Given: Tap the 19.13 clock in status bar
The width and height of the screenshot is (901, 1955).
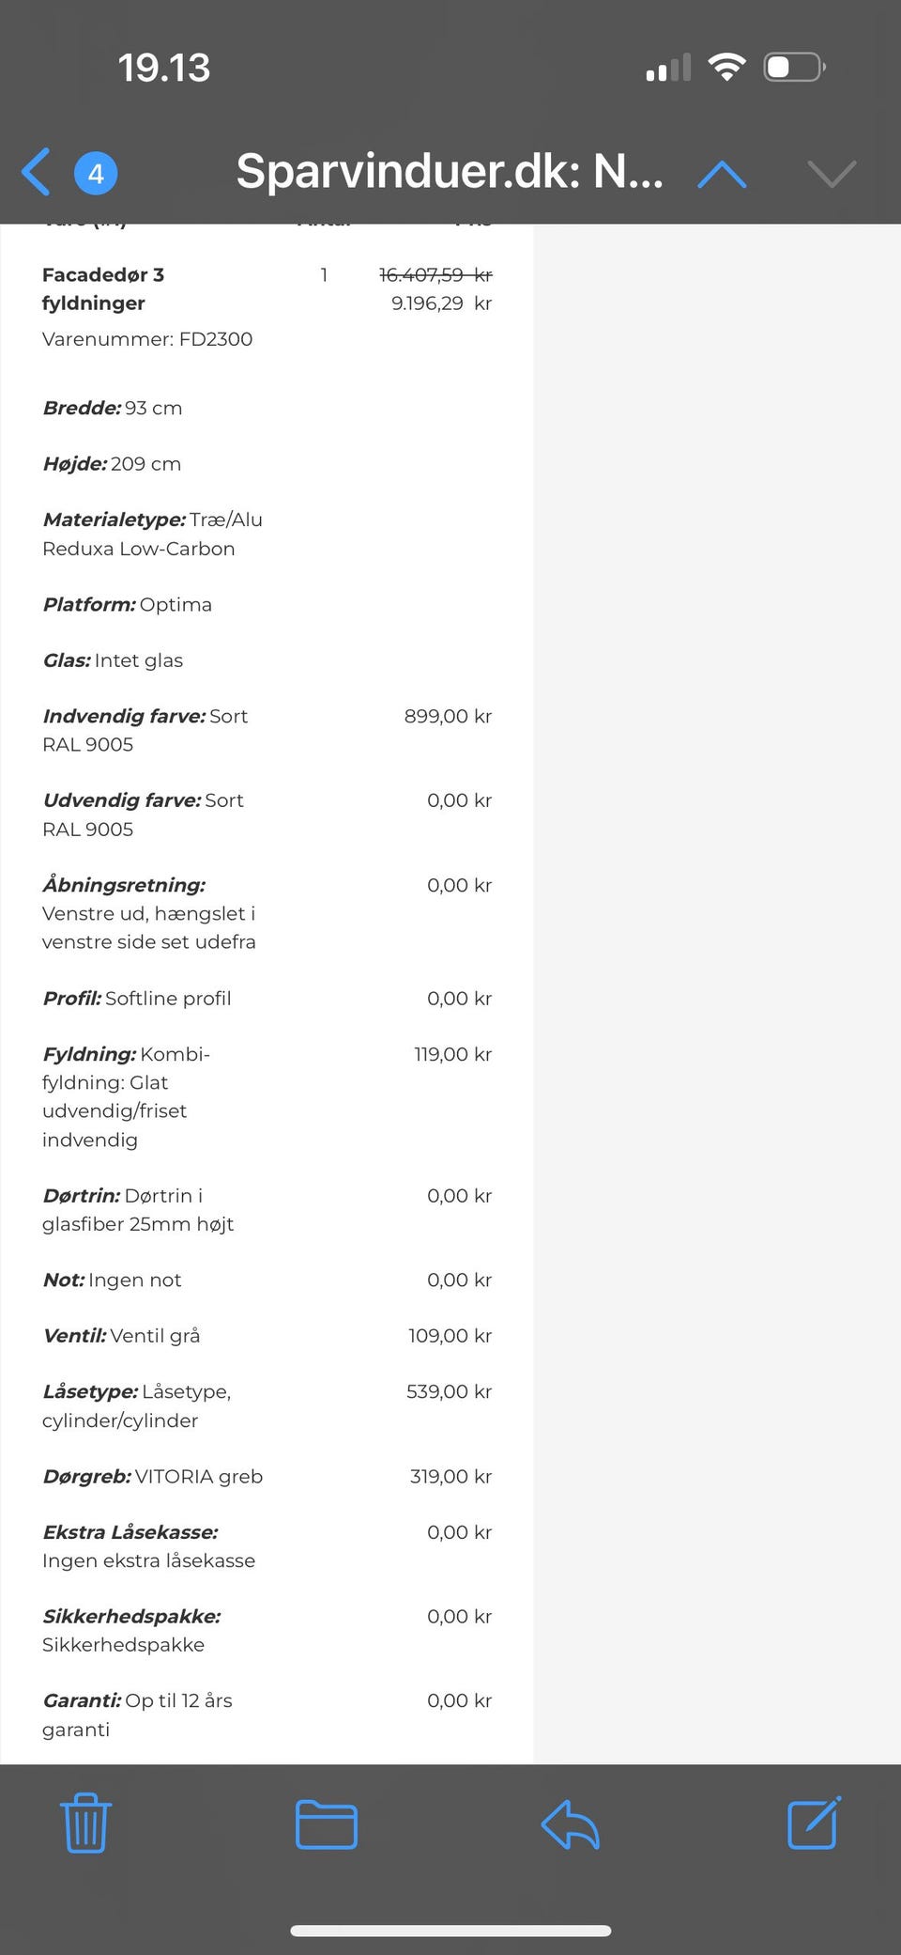Looking at the screenshot, I should click(164, 68).
